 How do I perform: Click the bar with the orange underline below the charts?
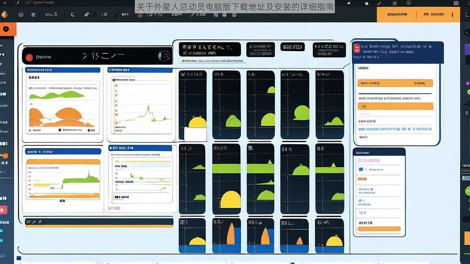pos(99,223)
